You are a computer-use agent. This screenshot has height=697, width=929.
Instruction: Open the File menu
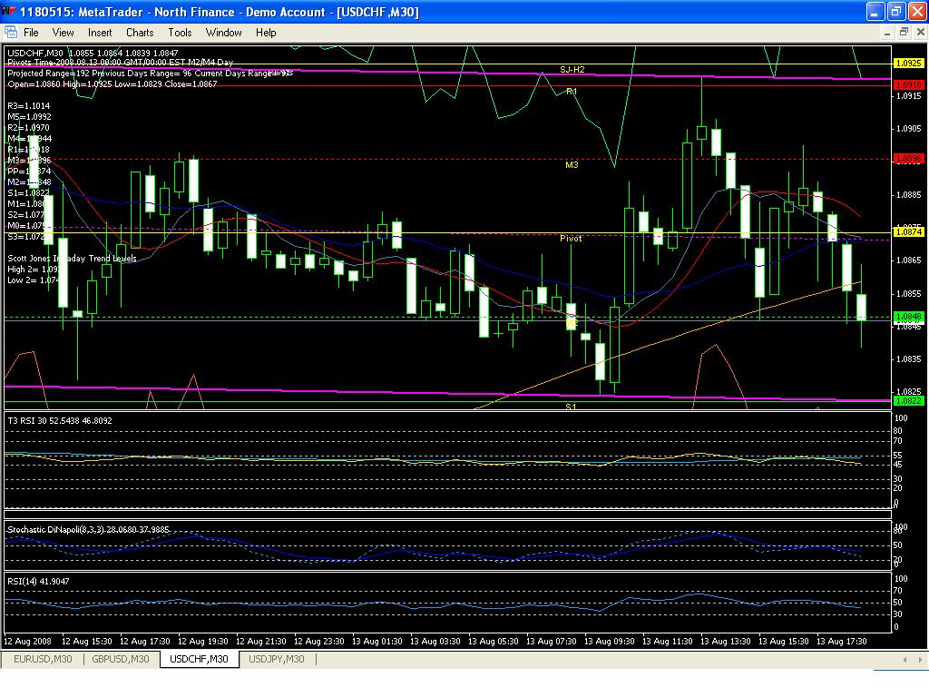(31, 32)
